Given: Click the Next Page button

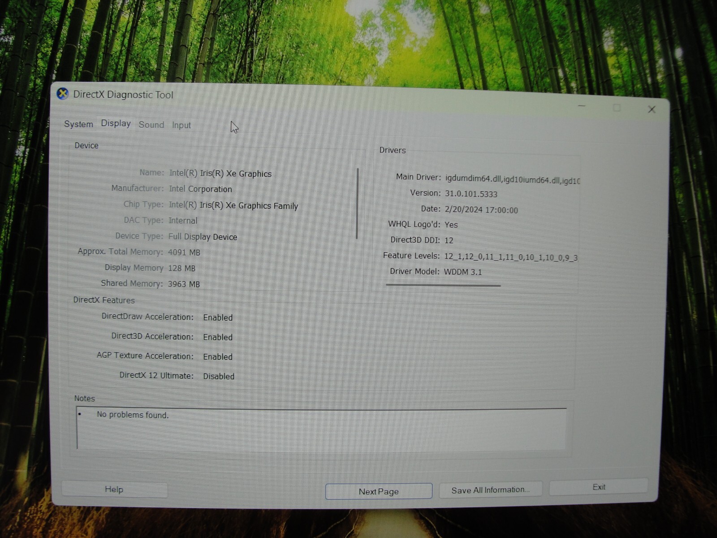Looking at the screenshot, I should pyautogui.click(x=379, y=491).
